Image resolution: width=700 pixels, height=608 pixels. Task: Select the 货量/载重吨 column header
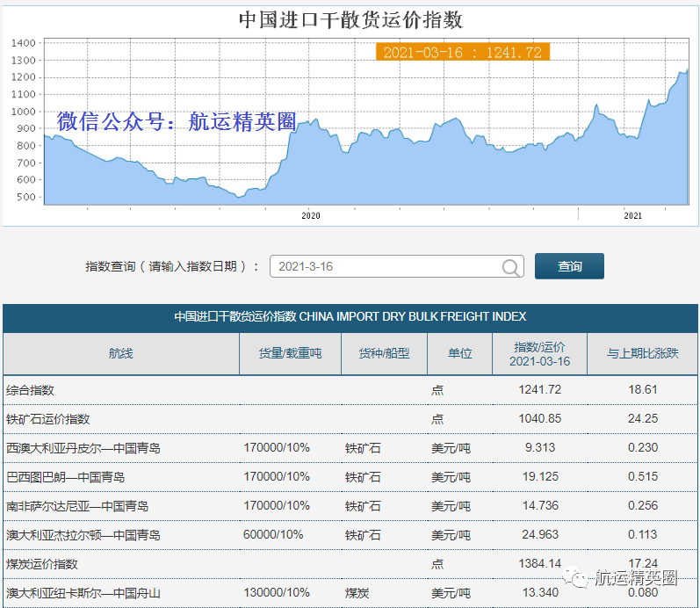(290, 353)
